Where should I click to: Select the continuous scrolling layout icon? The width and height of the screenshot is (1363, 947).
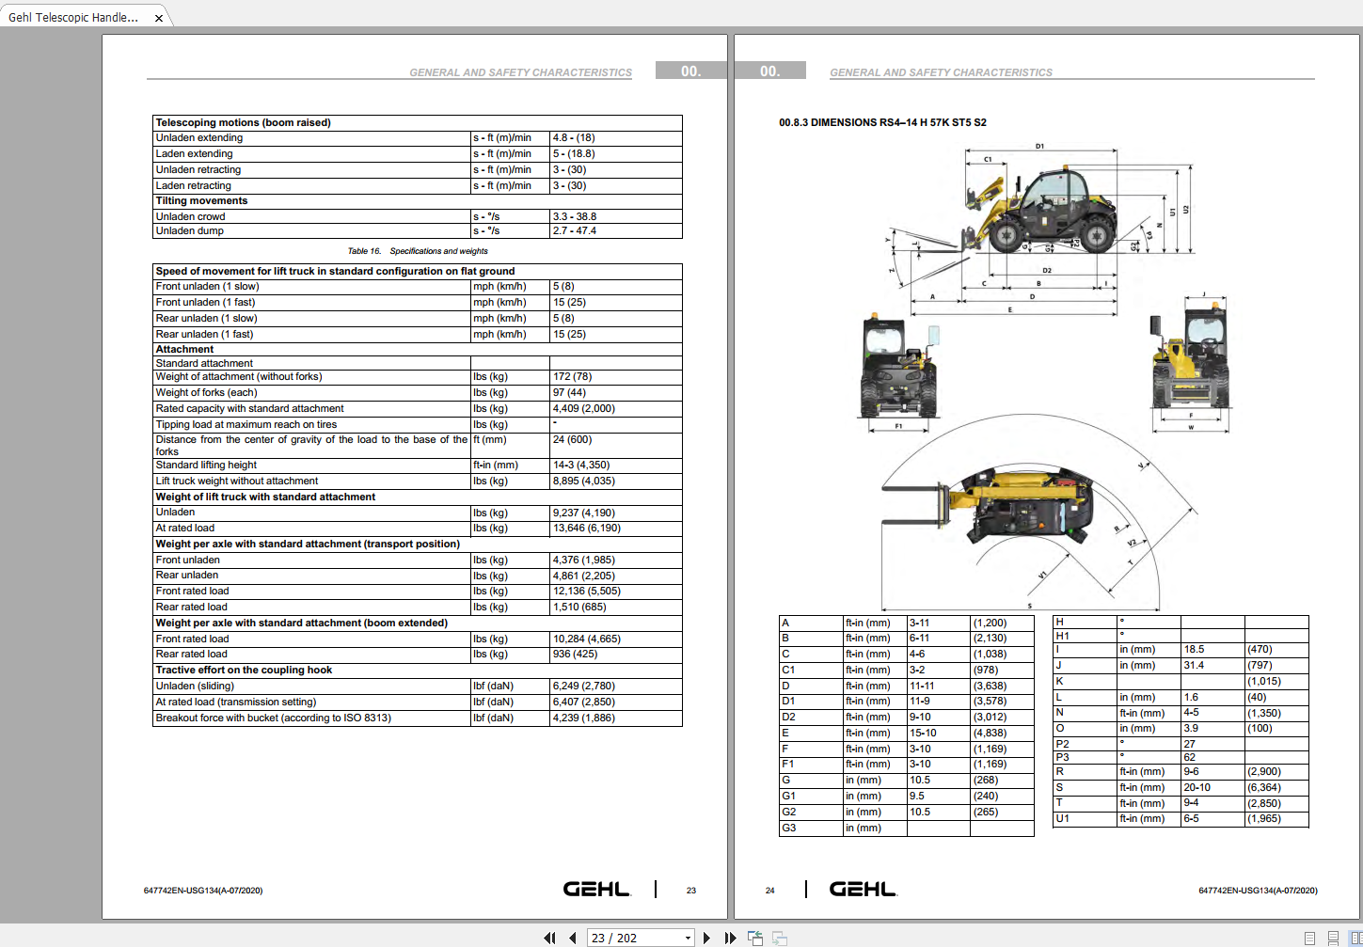click(x=1333, y=938)
